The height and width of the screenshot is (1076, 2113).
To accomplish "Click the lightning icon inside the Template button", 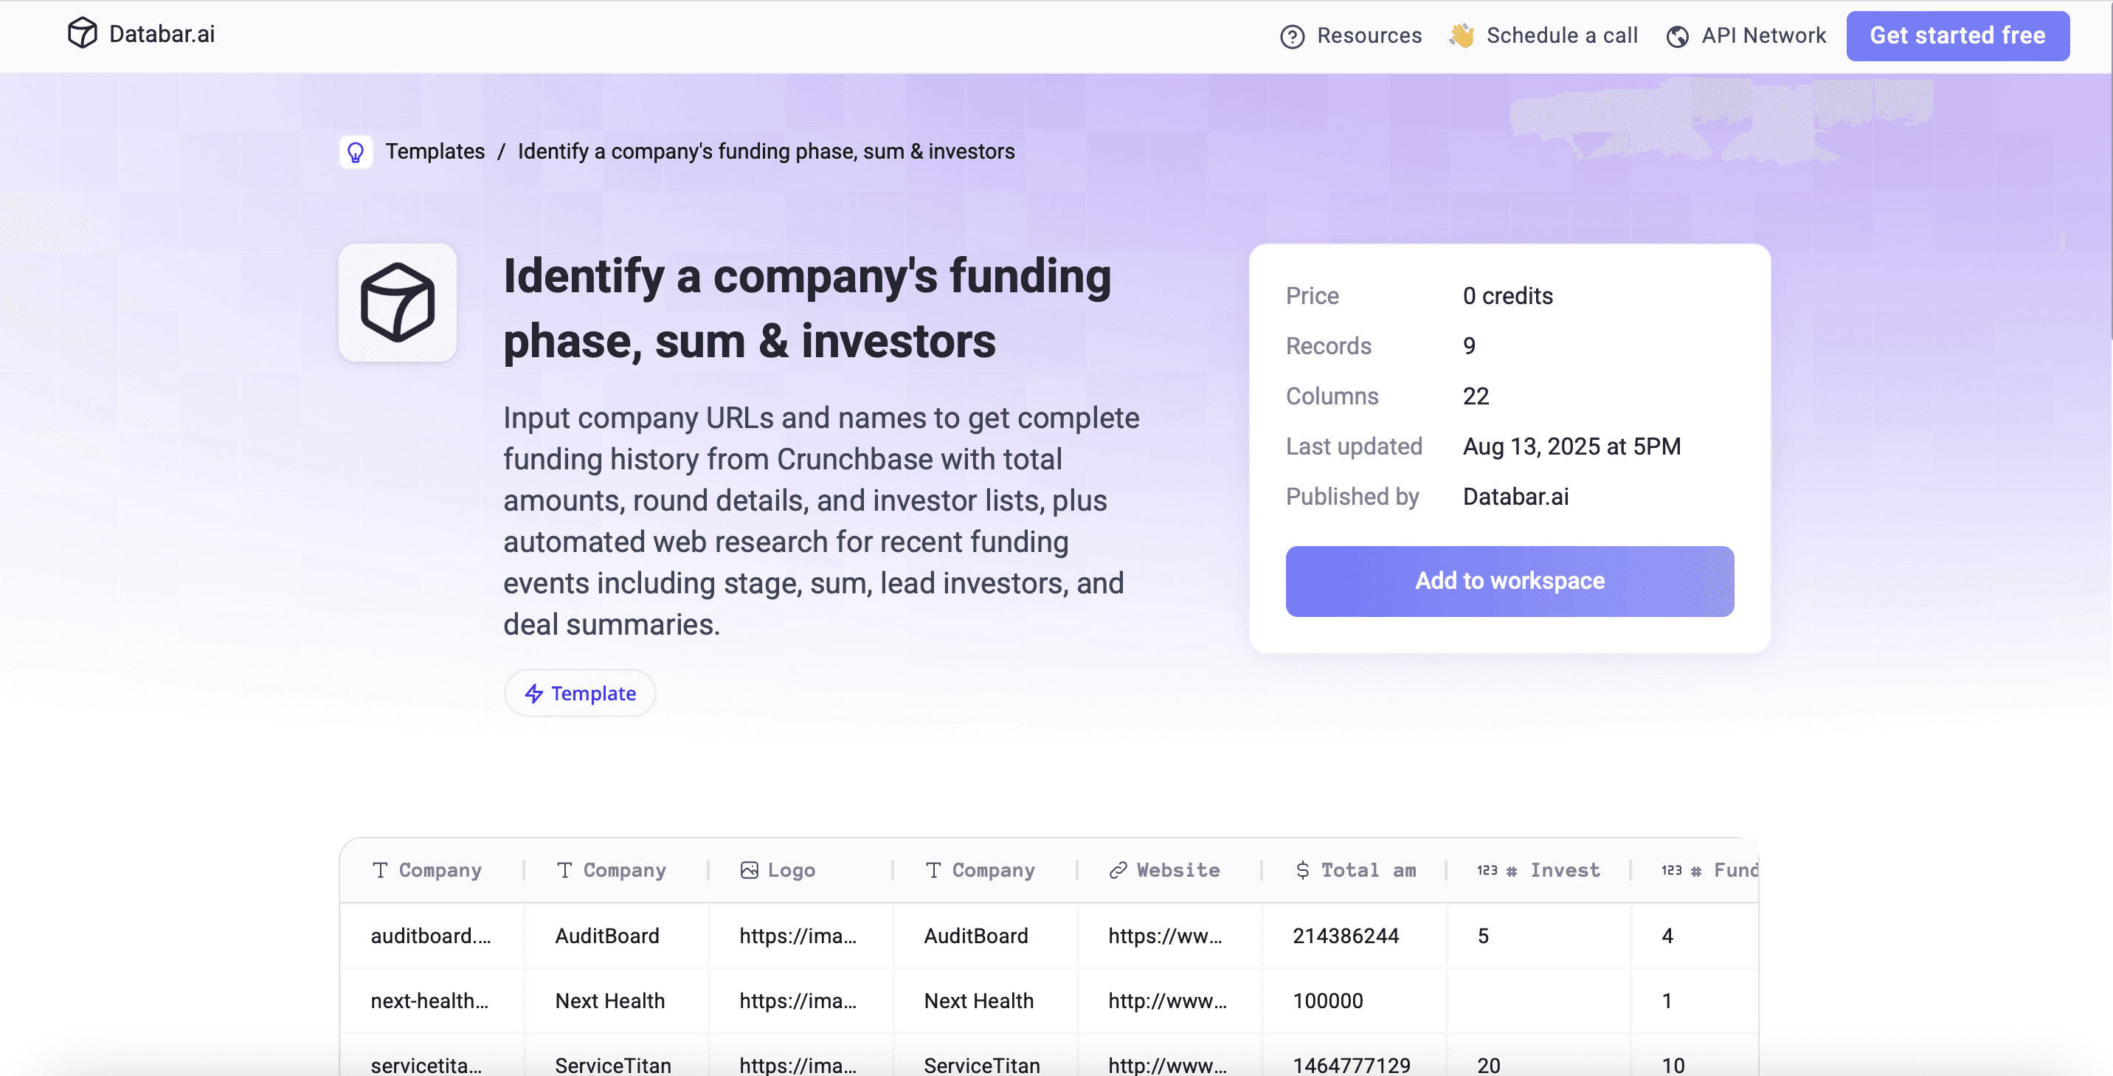I will point(534,694).
